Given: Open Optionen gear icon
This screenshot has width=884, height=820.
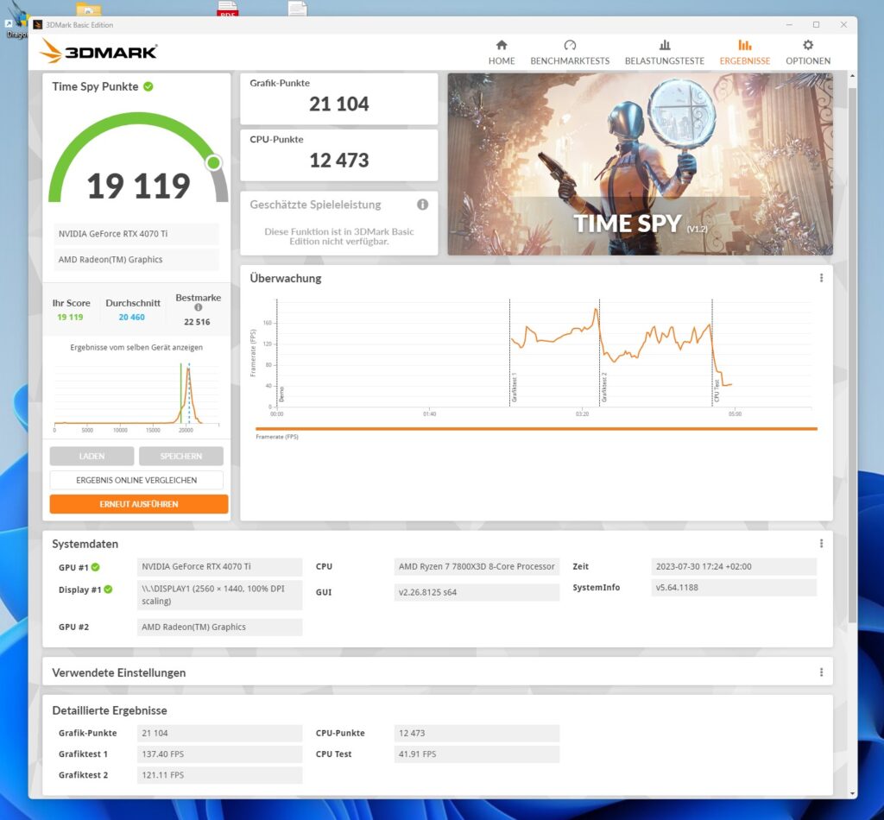Looking at the screenshot, I should tap(808, 46).
